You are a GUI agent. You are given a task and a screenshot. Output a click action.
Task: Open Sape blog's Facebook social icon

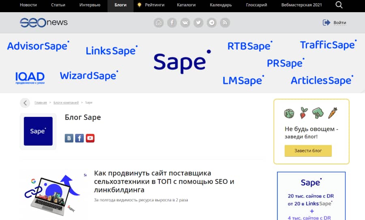(x=79, y=138)
